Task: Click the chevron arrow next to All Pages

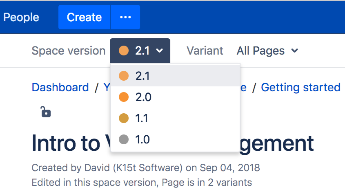Action: point(294,51)
